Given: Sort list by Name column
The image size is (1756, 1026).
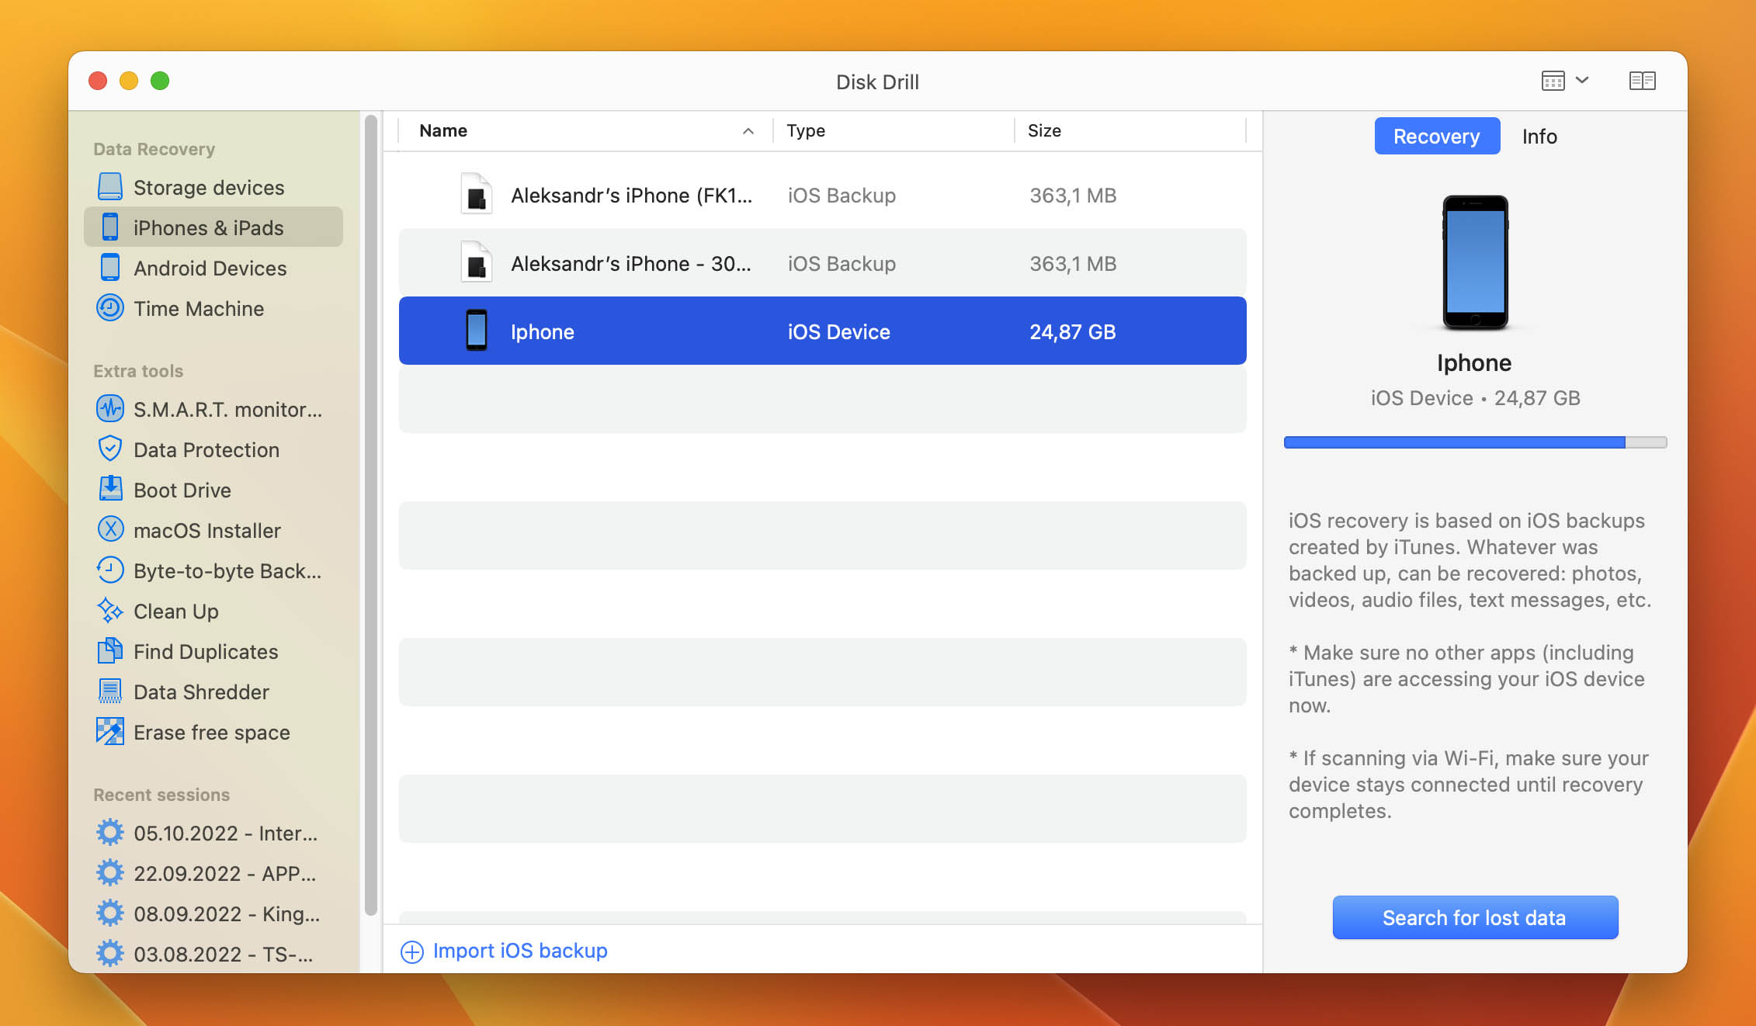Looking at the screenshot, I should (585, 130).
